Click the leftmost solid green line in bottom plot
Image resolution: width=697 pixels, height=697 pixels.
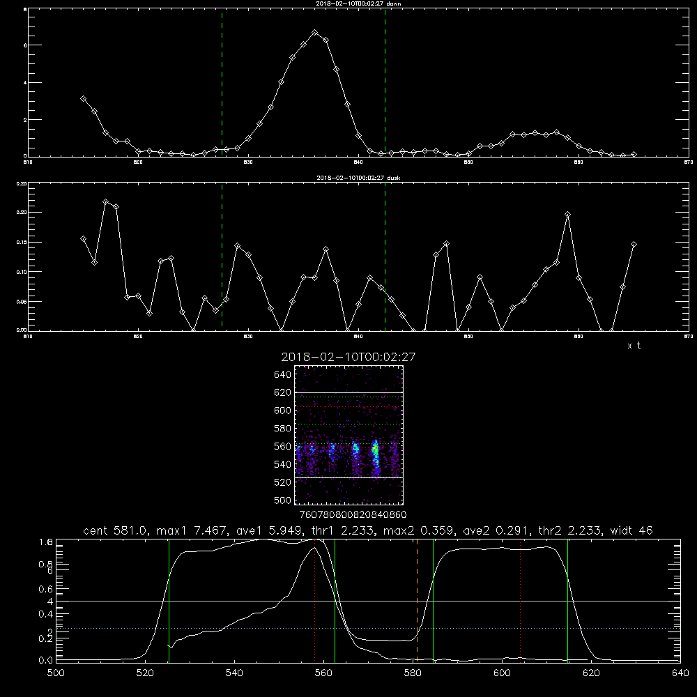pyautogui.click(x=169, y=601)
